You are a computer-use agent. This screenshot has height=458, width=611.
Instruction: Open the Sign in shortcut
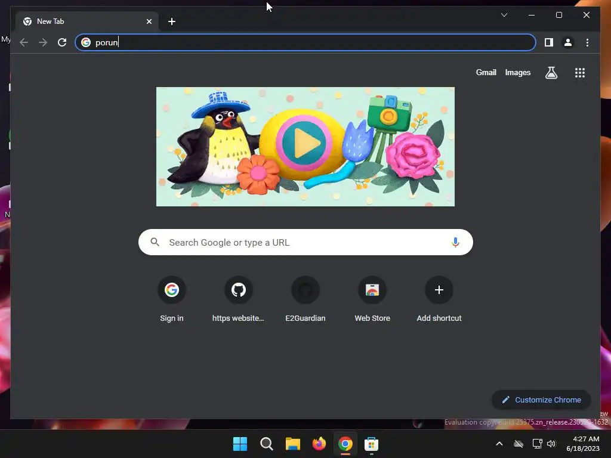click(172, 300)
